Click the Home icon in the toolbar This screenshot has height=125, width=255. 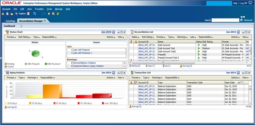coord(3,14)
